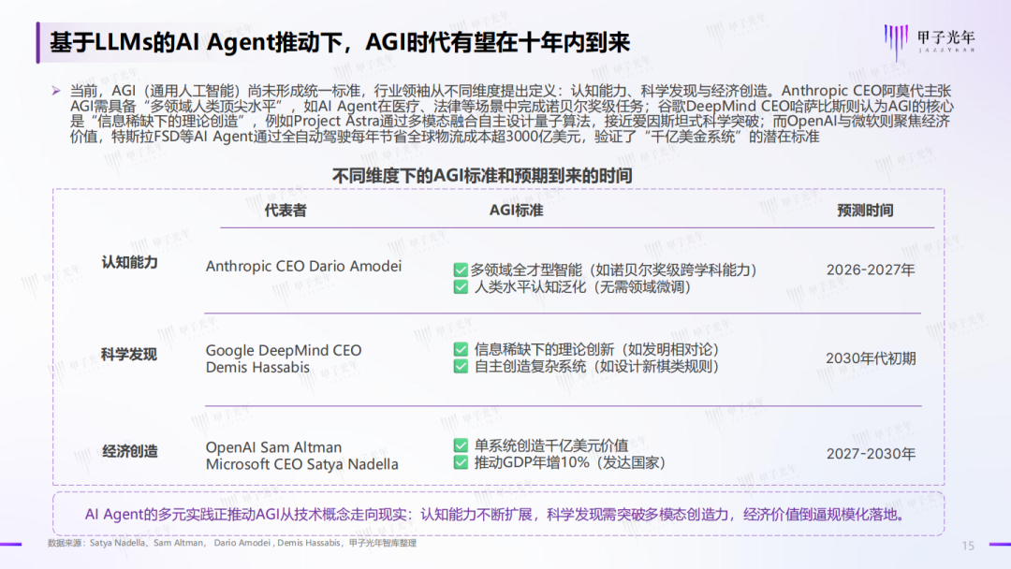Screen dimensions: 1011x569
Task: Click the 科学发现 row label
Action: pyautogui.click(x=129, y=355)
